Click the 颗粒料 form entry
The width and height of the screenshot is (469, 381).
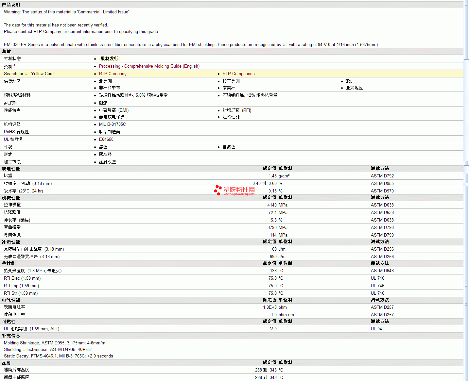click(105, 154)
